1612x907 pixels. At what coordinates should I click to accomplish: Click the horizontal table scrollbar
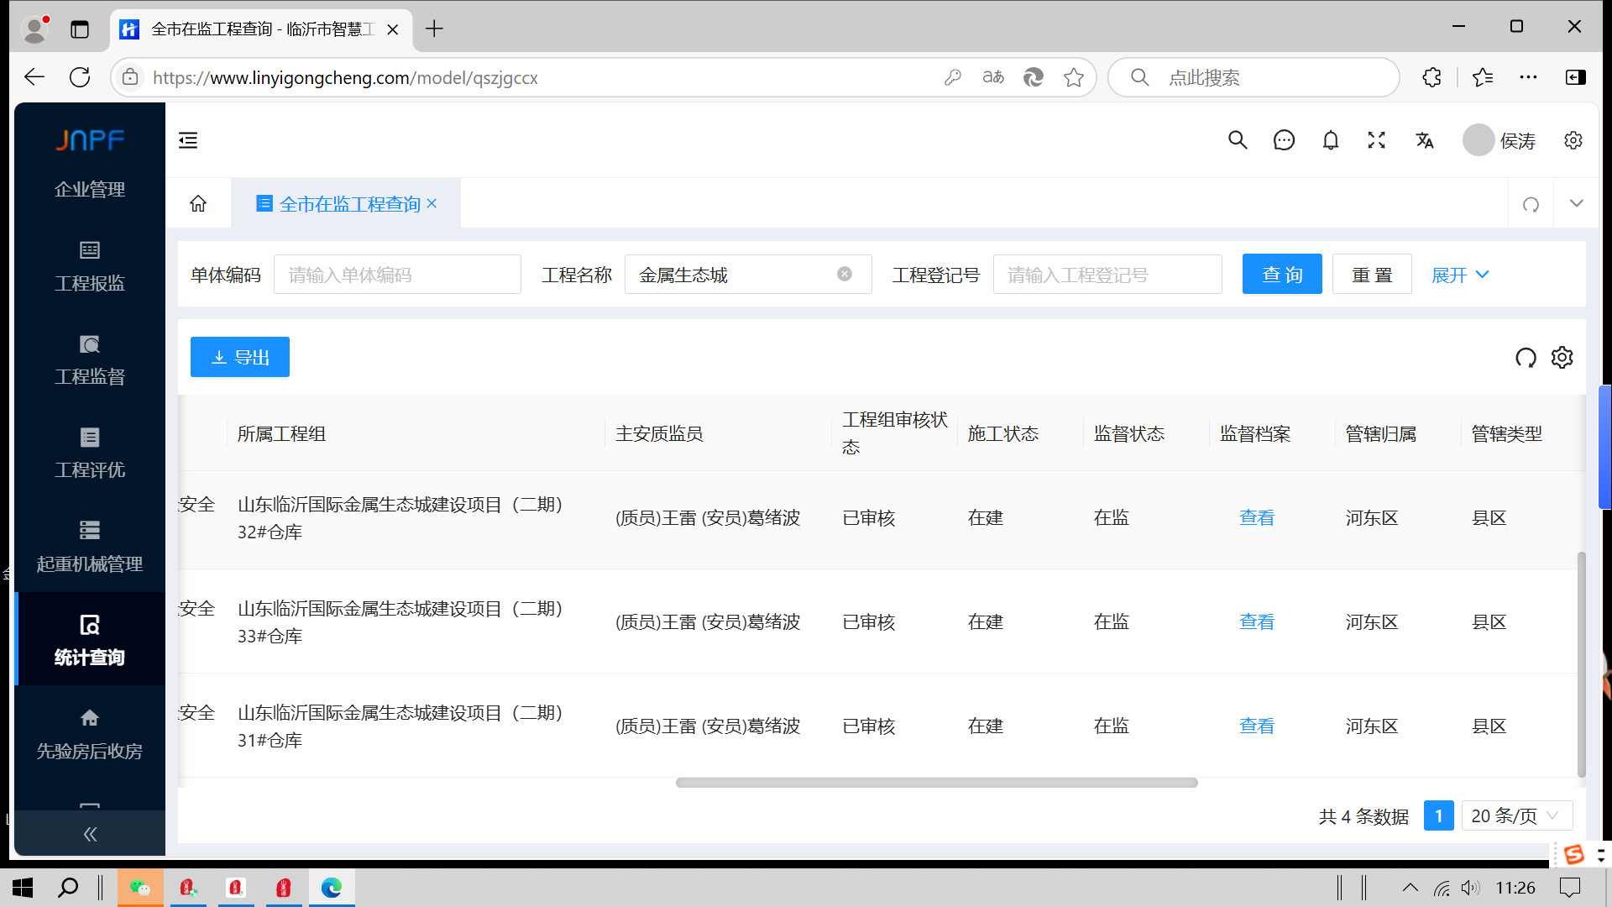coord(936,783)
